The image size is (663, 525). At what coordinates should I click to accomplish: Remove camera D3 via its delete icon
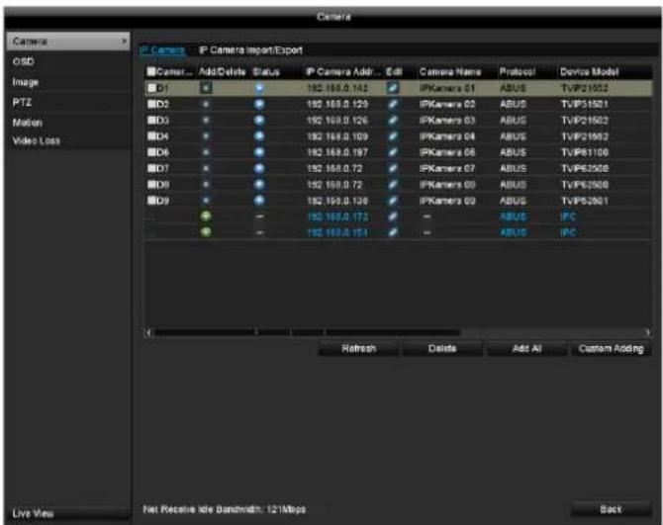point(206,120)
